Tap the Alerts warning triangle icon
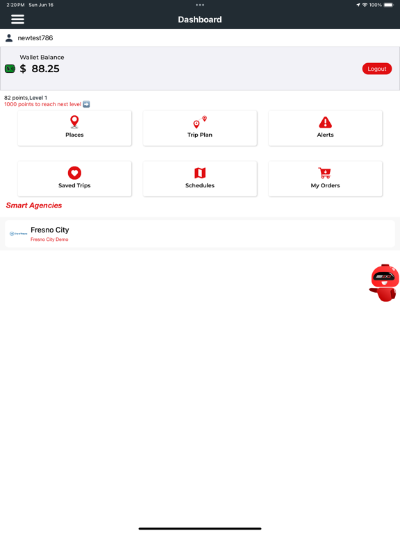Viewport: 400px width, 533px height. click(326, 122)
